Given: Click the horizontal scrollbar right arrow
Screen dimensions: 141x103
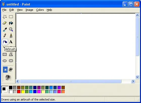Looking at the screenshot, I should 133,81.
